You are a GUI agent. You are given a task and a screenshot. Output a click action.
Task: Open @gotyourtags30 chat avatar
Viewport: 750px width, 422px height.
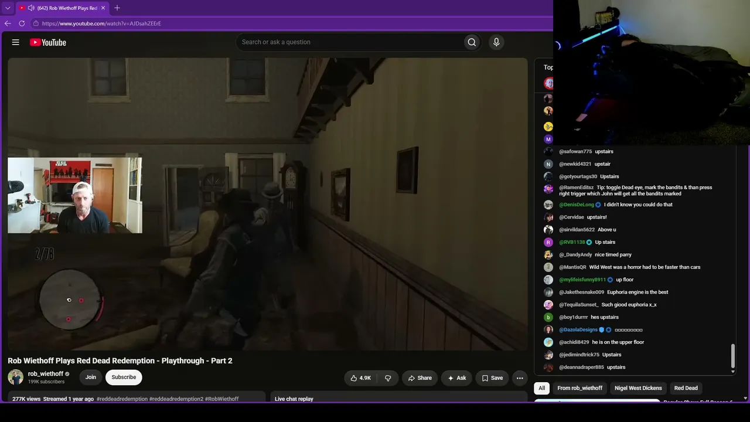pyautogui.click(x=548, y=176)
